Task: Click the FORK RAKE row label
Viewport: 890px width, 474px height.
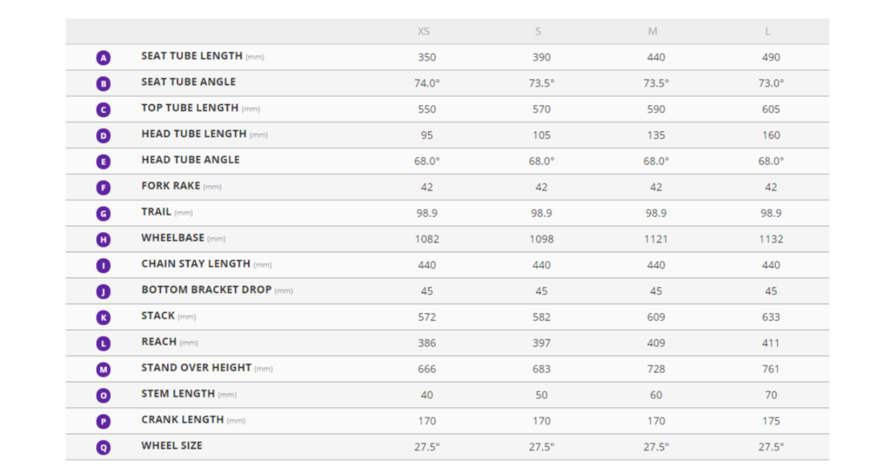Action: (171, 186)
